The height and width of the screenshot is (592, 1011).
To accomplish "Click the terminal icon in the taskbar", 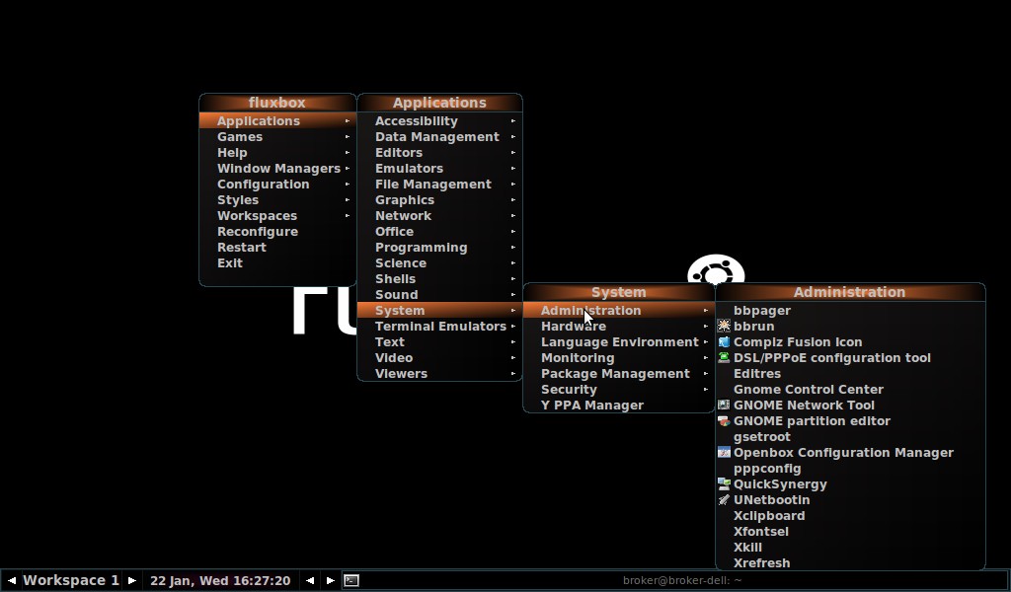I will click(351, 580).
